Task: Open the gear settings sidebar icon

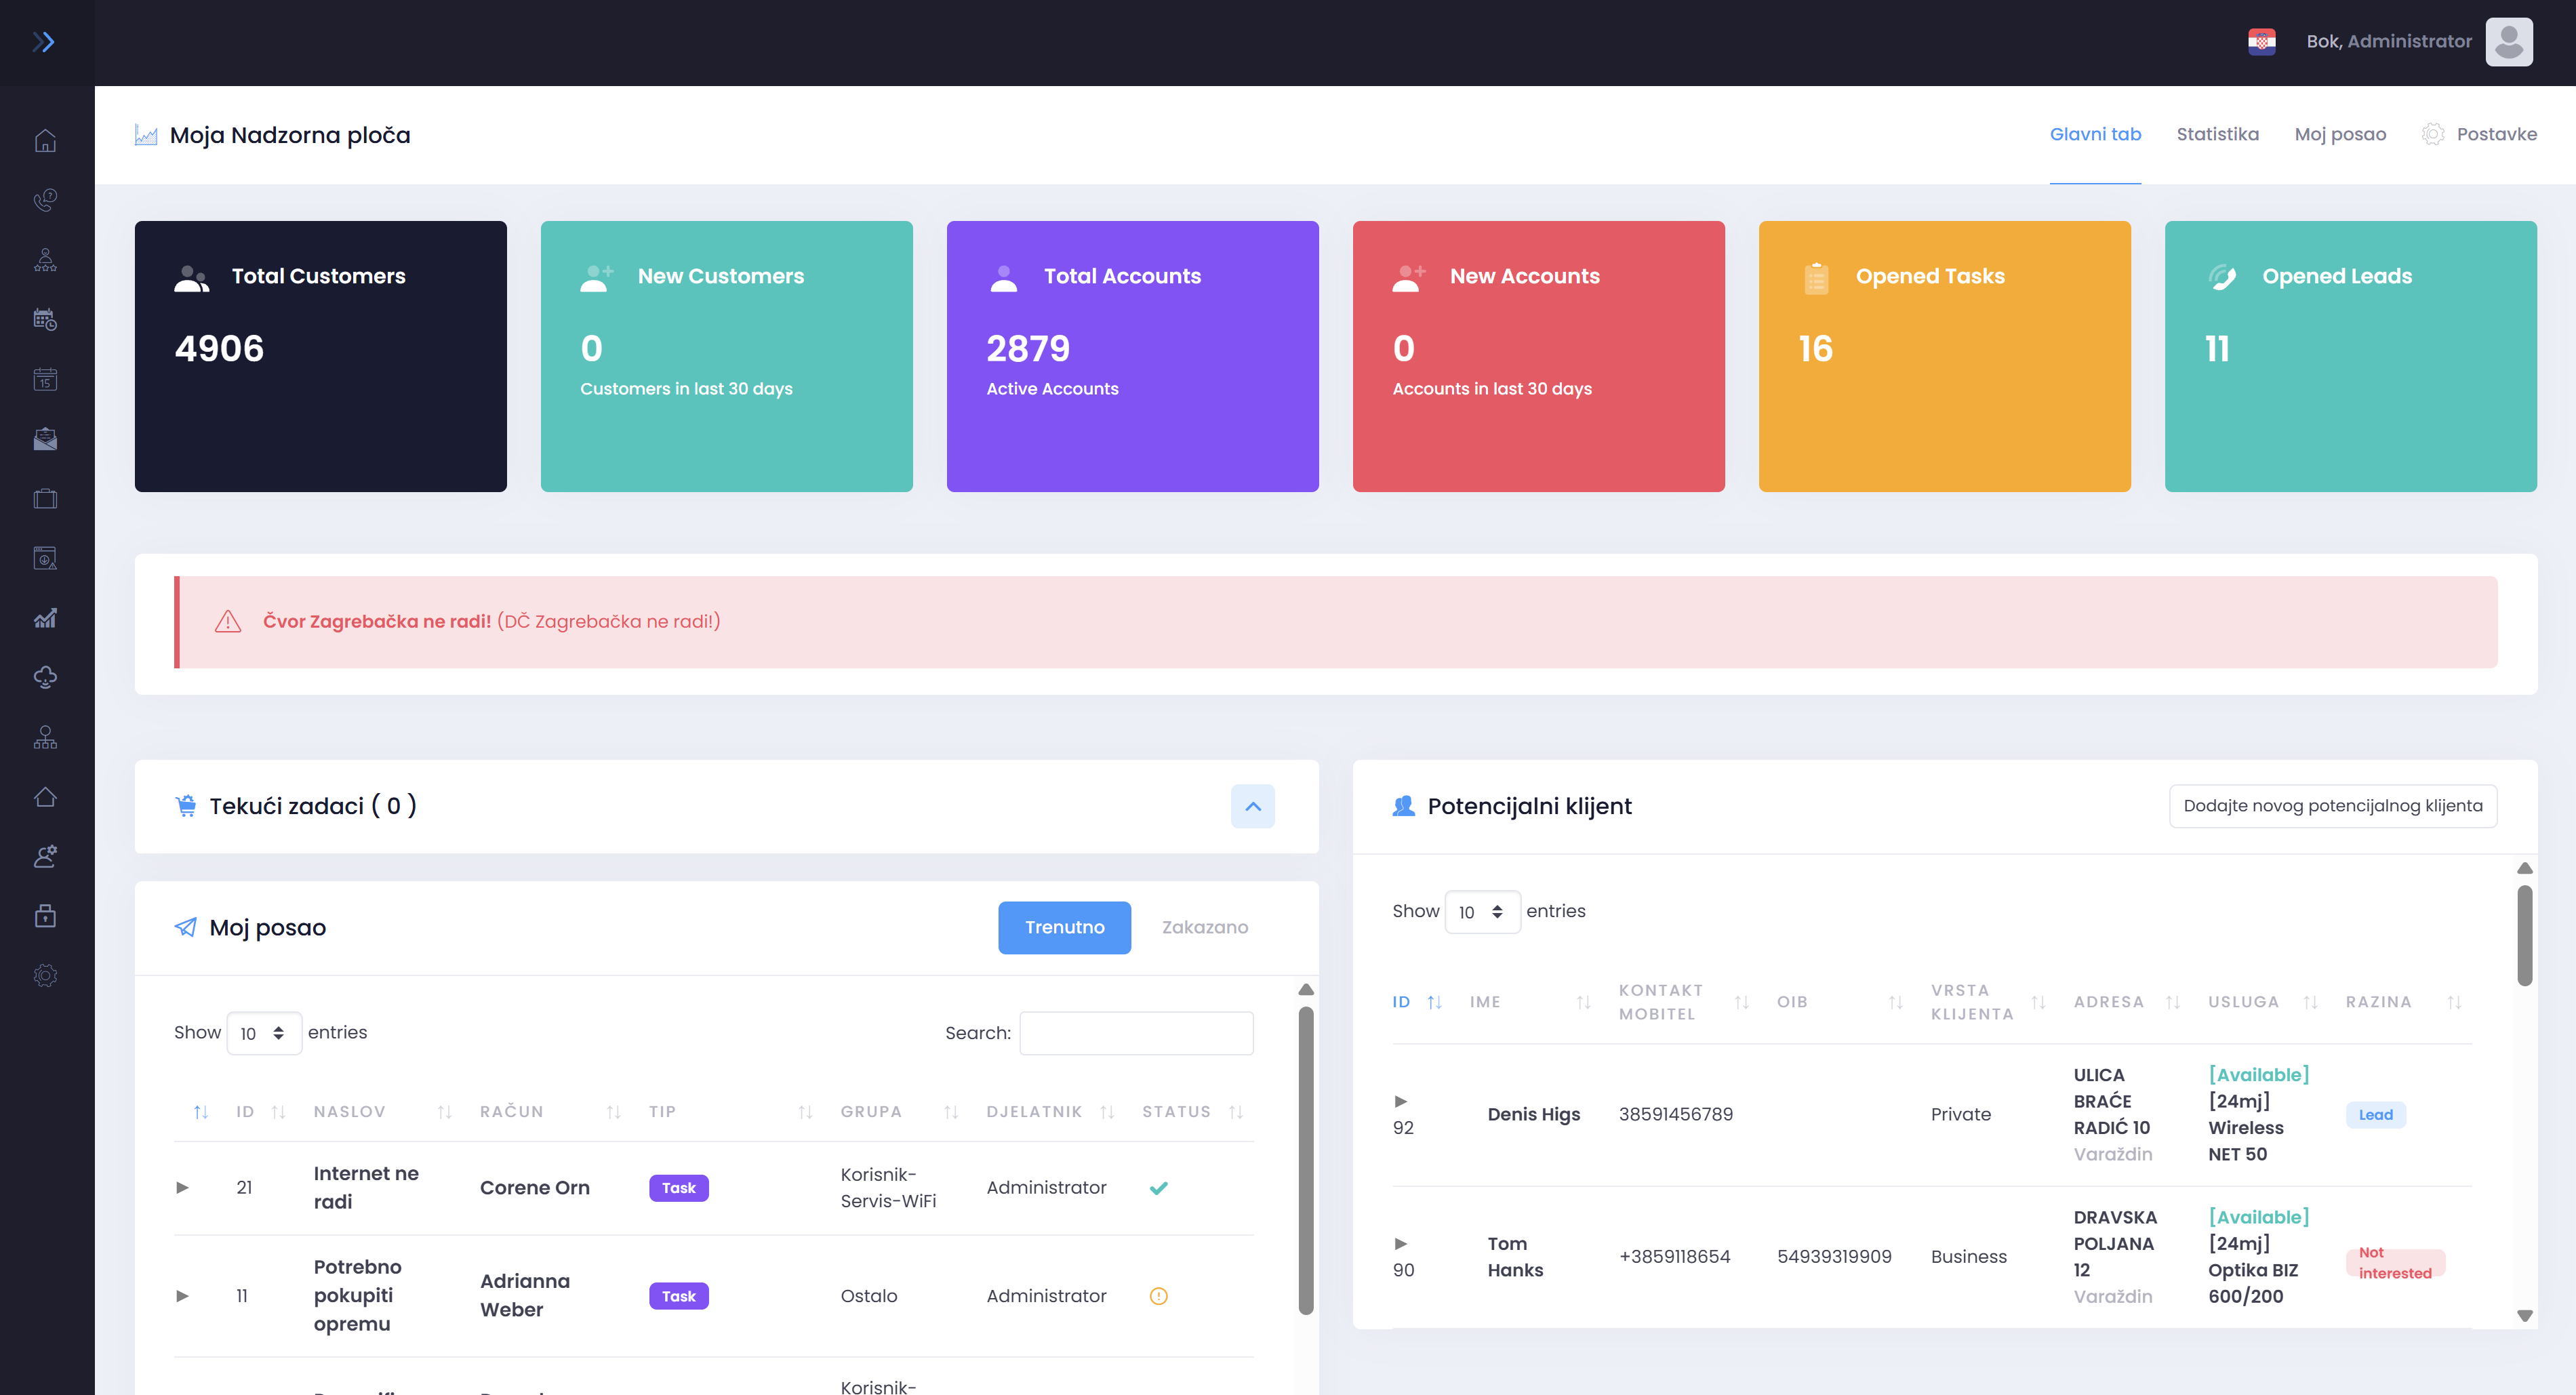Action: coord(45,975)
